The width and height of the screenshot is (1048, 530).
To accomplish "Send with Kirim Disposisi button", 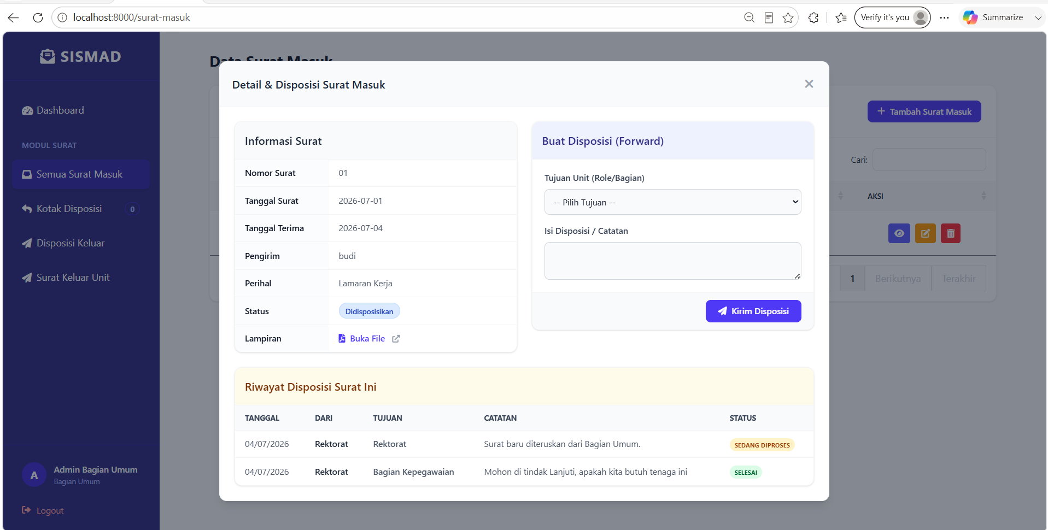I will point(753,311).
